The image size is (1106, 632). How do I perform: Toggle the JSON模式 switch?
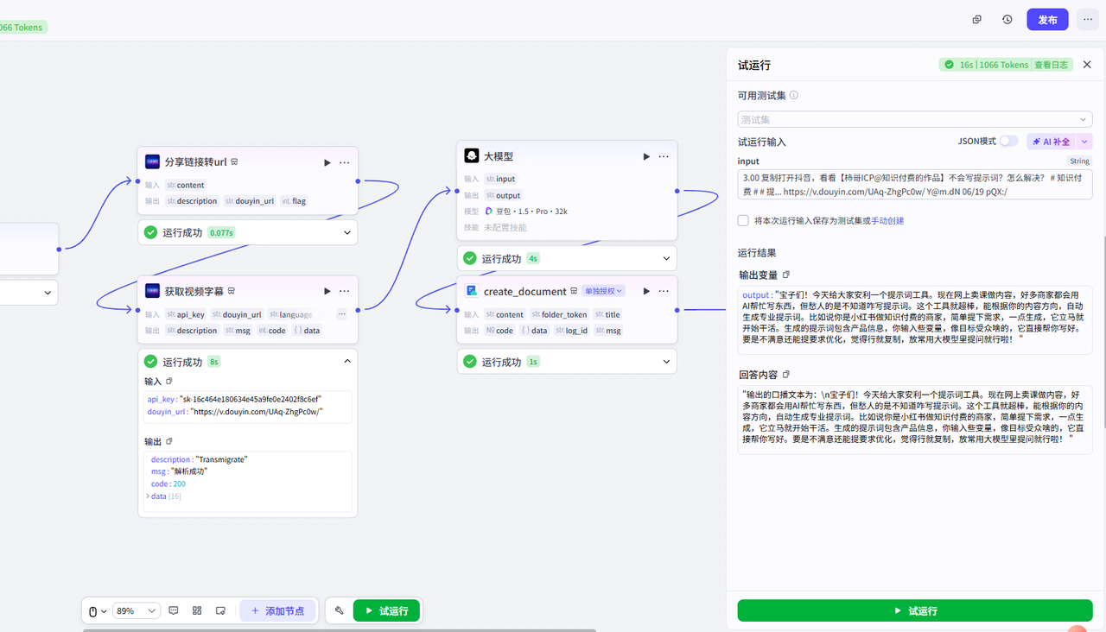tap(1008, 141)
